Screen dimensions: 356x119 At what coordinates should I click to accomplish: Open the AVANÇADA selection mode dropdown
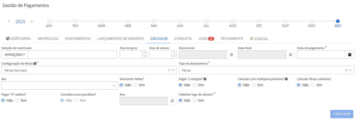point(15,54)
